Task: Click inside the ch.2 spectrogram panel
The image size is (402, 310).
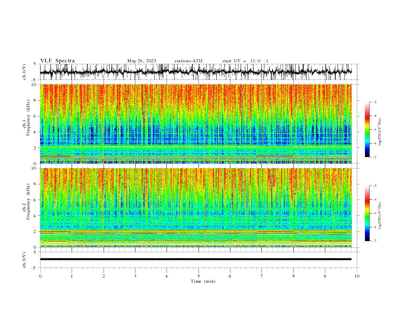Action: point(195,208)
